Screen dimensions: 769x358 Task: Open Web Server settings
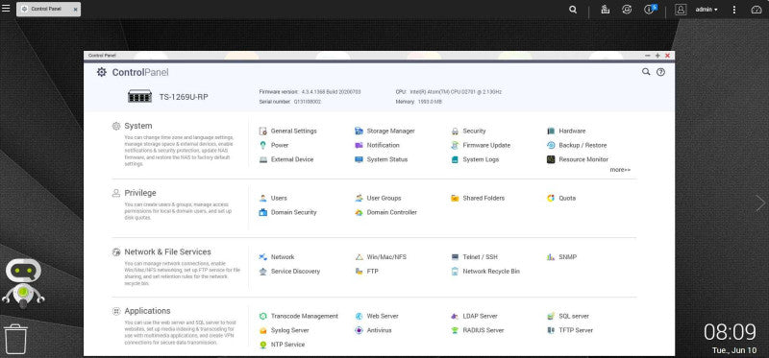pos(376,317)
